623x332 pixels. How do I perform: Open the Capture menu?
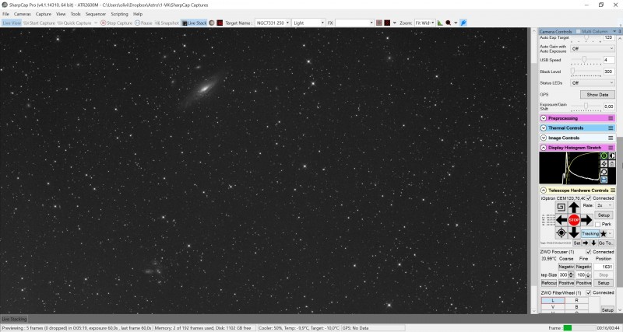[44, 14]
